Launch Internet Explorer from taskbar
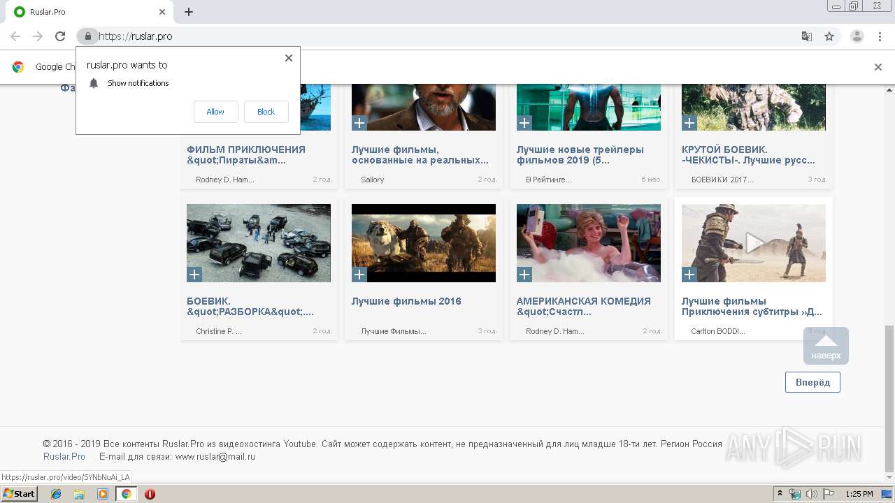Viewport: 895px width, 503px height. pos(56,494)
